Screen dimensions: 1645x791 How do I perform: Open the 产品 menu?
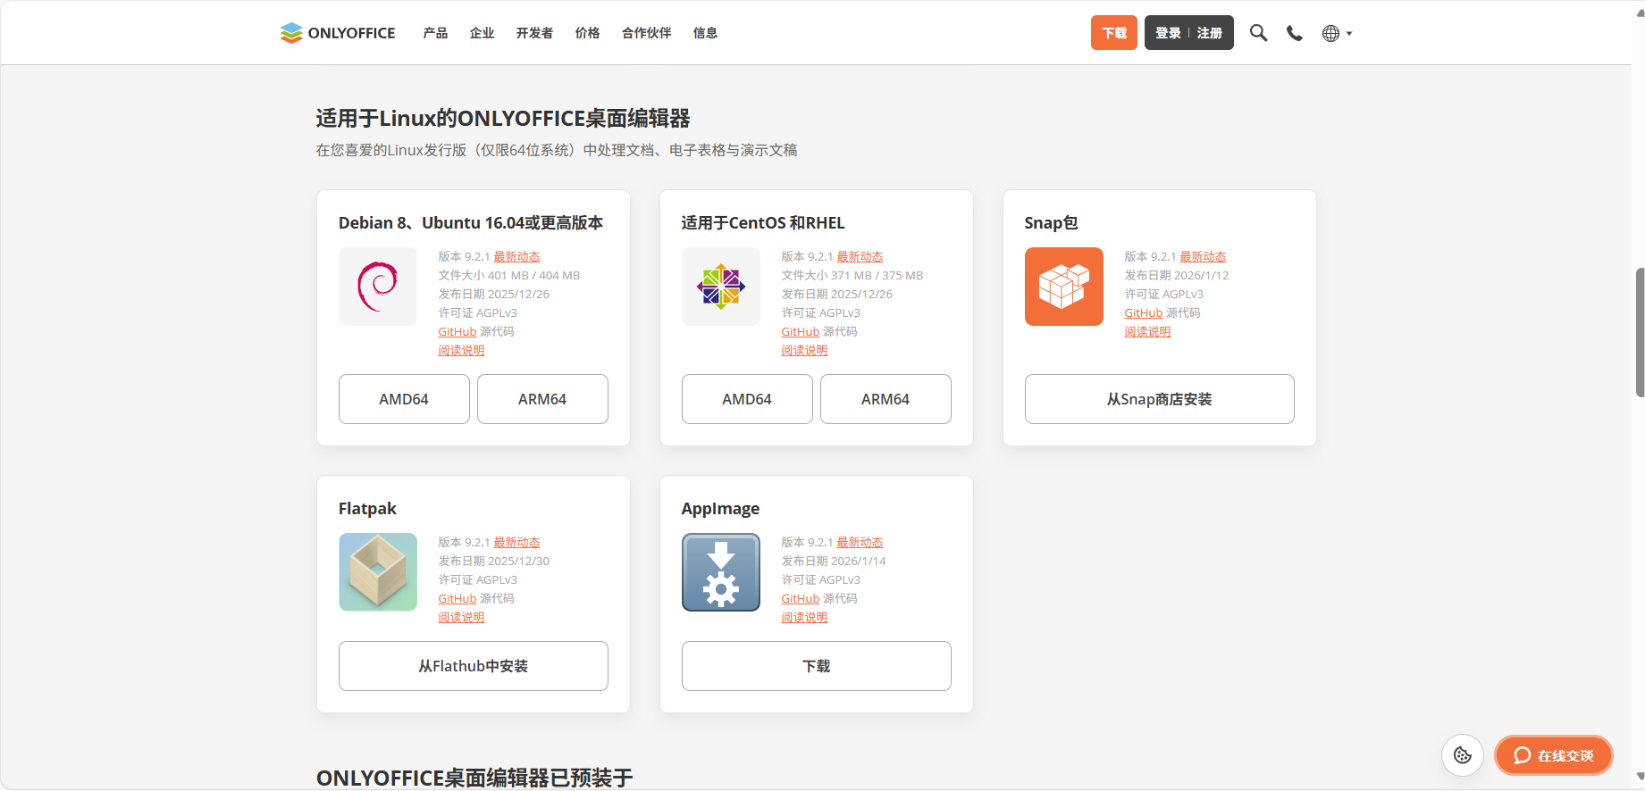click(435, 33)
